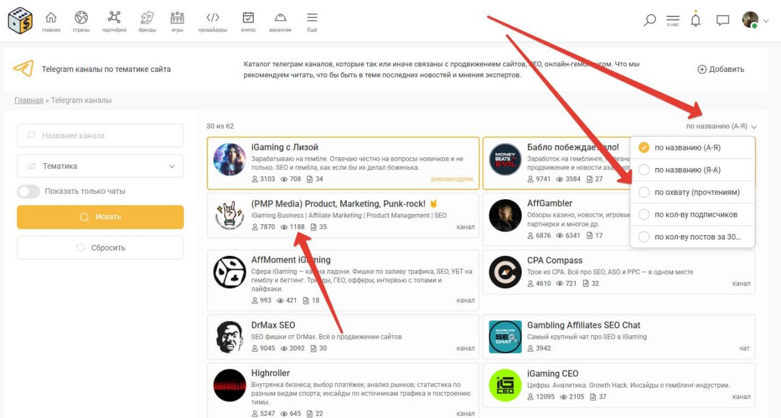Viewport: 781px width, 418px height.
Task: Expand the user avatar menu chevron
Action: pyautogui.click(x=766, y=20)
